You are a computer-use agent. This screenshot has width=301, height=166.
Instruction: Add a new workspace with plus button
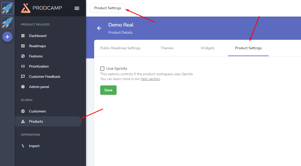(7, 37)
